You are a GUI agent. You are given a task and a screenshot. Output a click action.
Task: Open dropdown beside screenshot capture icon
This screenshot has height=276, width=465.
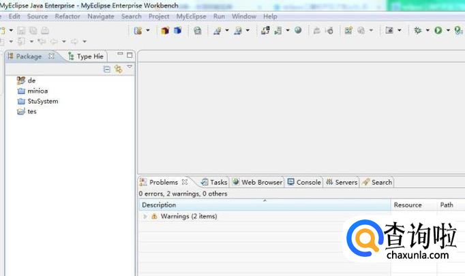point(399,30)
